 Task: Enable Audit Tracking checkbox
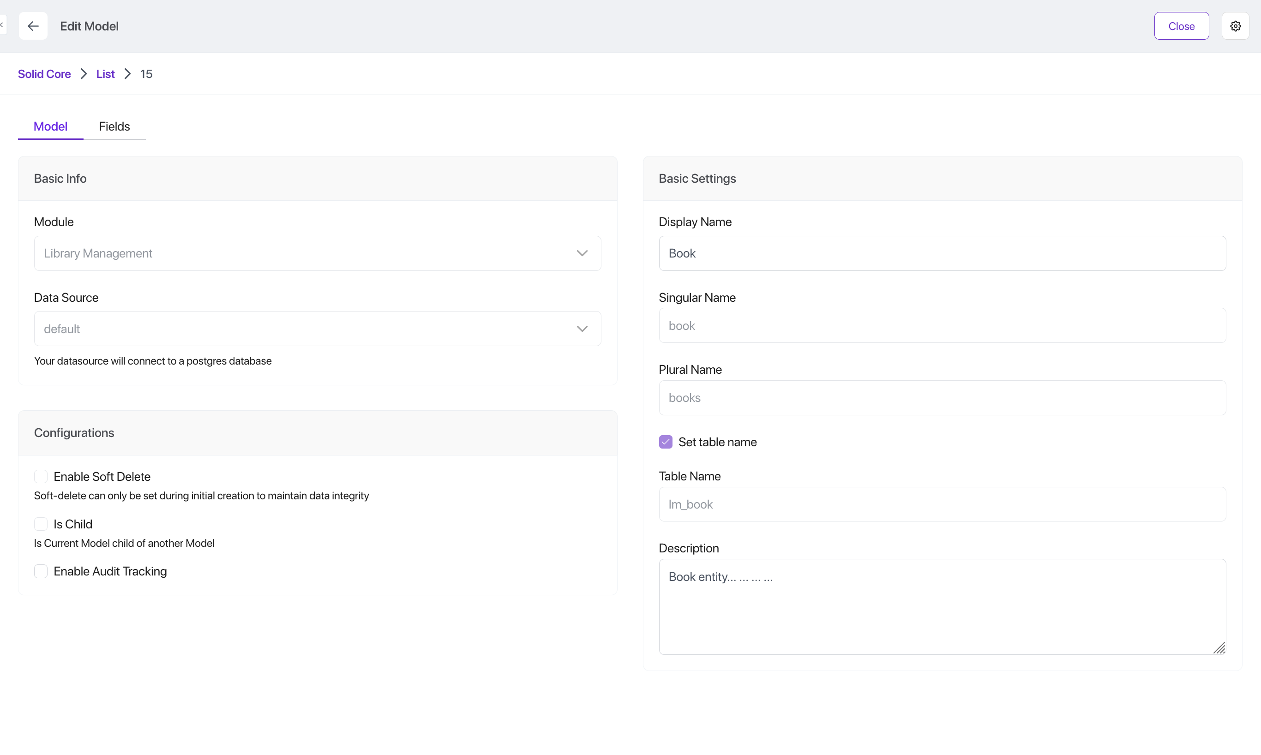pos(41,571)
